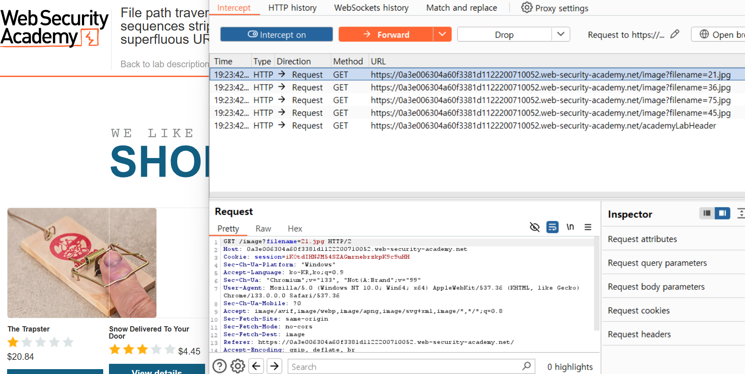
Task: Toggle the Intercept on button
Action: tap(276, 35)
